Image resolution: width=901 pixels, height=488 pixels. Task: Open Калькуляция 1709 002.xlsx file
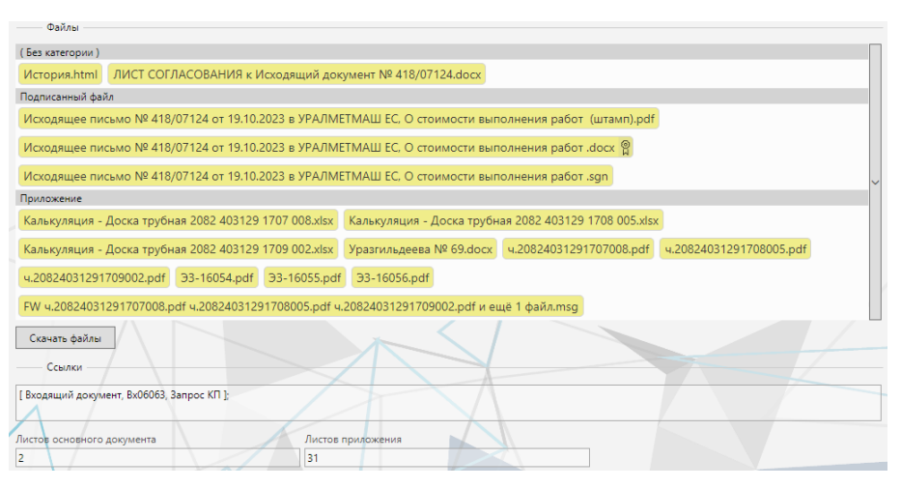click(178, 249)
